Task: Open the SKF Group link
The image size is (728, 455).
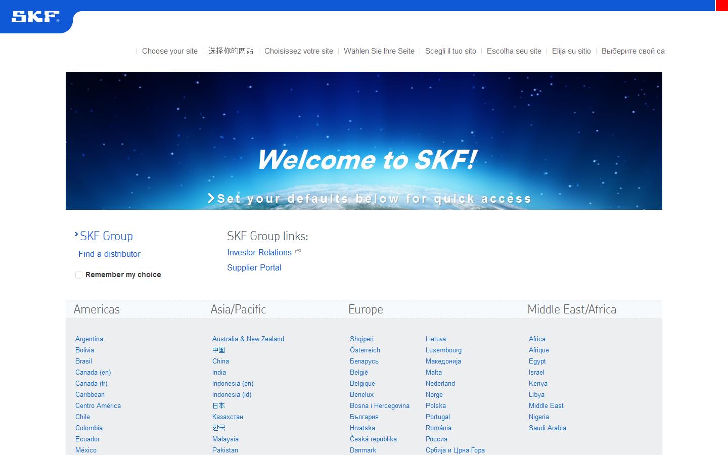Action: pyautogui.click(x=106, y=236)
